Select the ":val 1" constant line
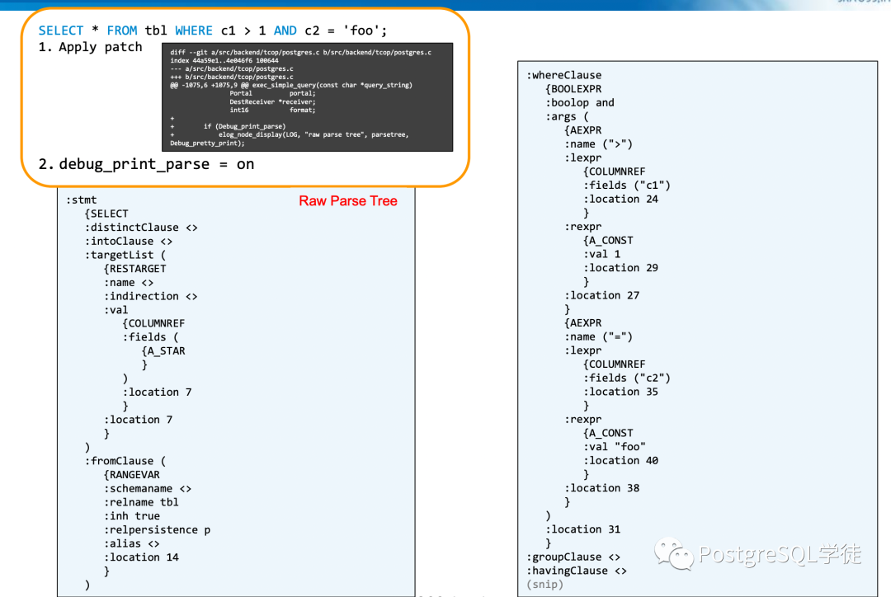The image size is (891, 597). 601,254
